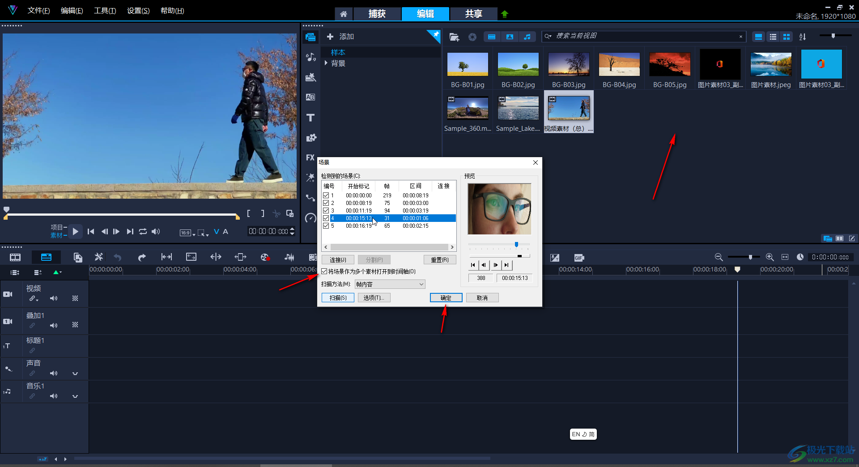Open the record/capture option reel icon
This screenshot has width=859, height=467.
(265, 257)
